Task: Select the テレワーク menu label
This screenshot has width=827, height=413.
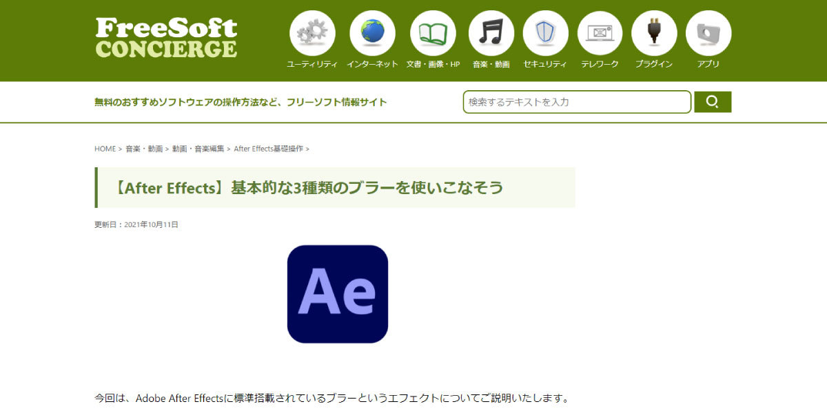Action: click(600, 64)
